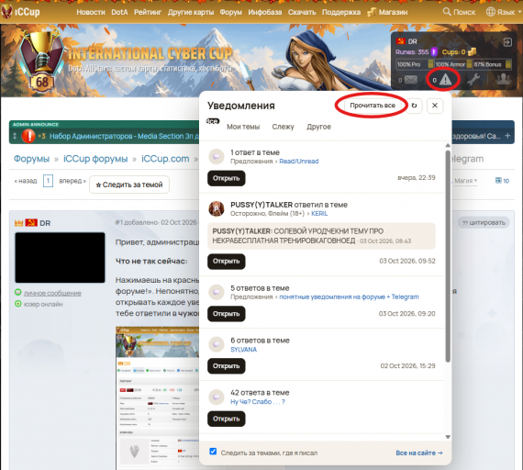This screenshot has width=523, height=470.
Task: Expand the Магия dropdown
Action: click(465, 181)
